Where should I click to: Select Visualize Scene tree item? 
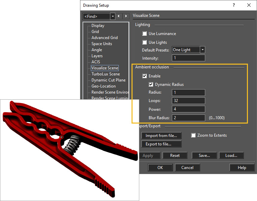pyautogui.click(x=105, y=68)
